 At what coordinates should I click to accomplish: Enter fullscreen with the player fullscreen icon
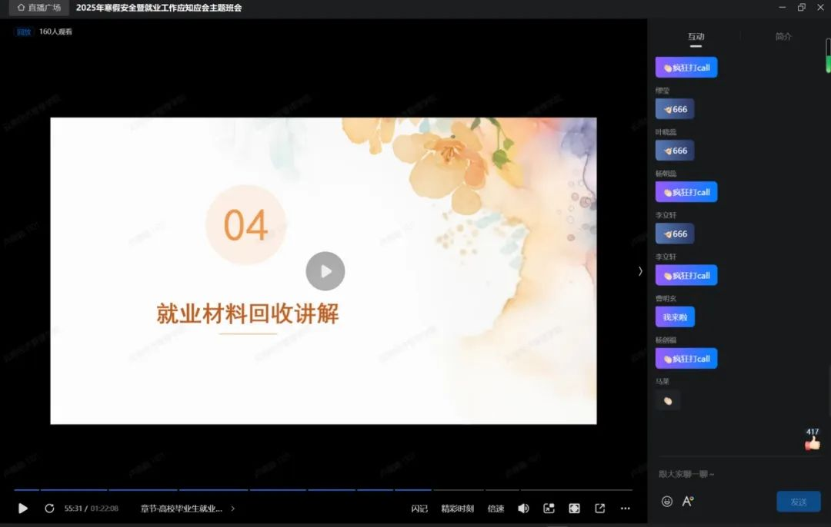(574, 509)
